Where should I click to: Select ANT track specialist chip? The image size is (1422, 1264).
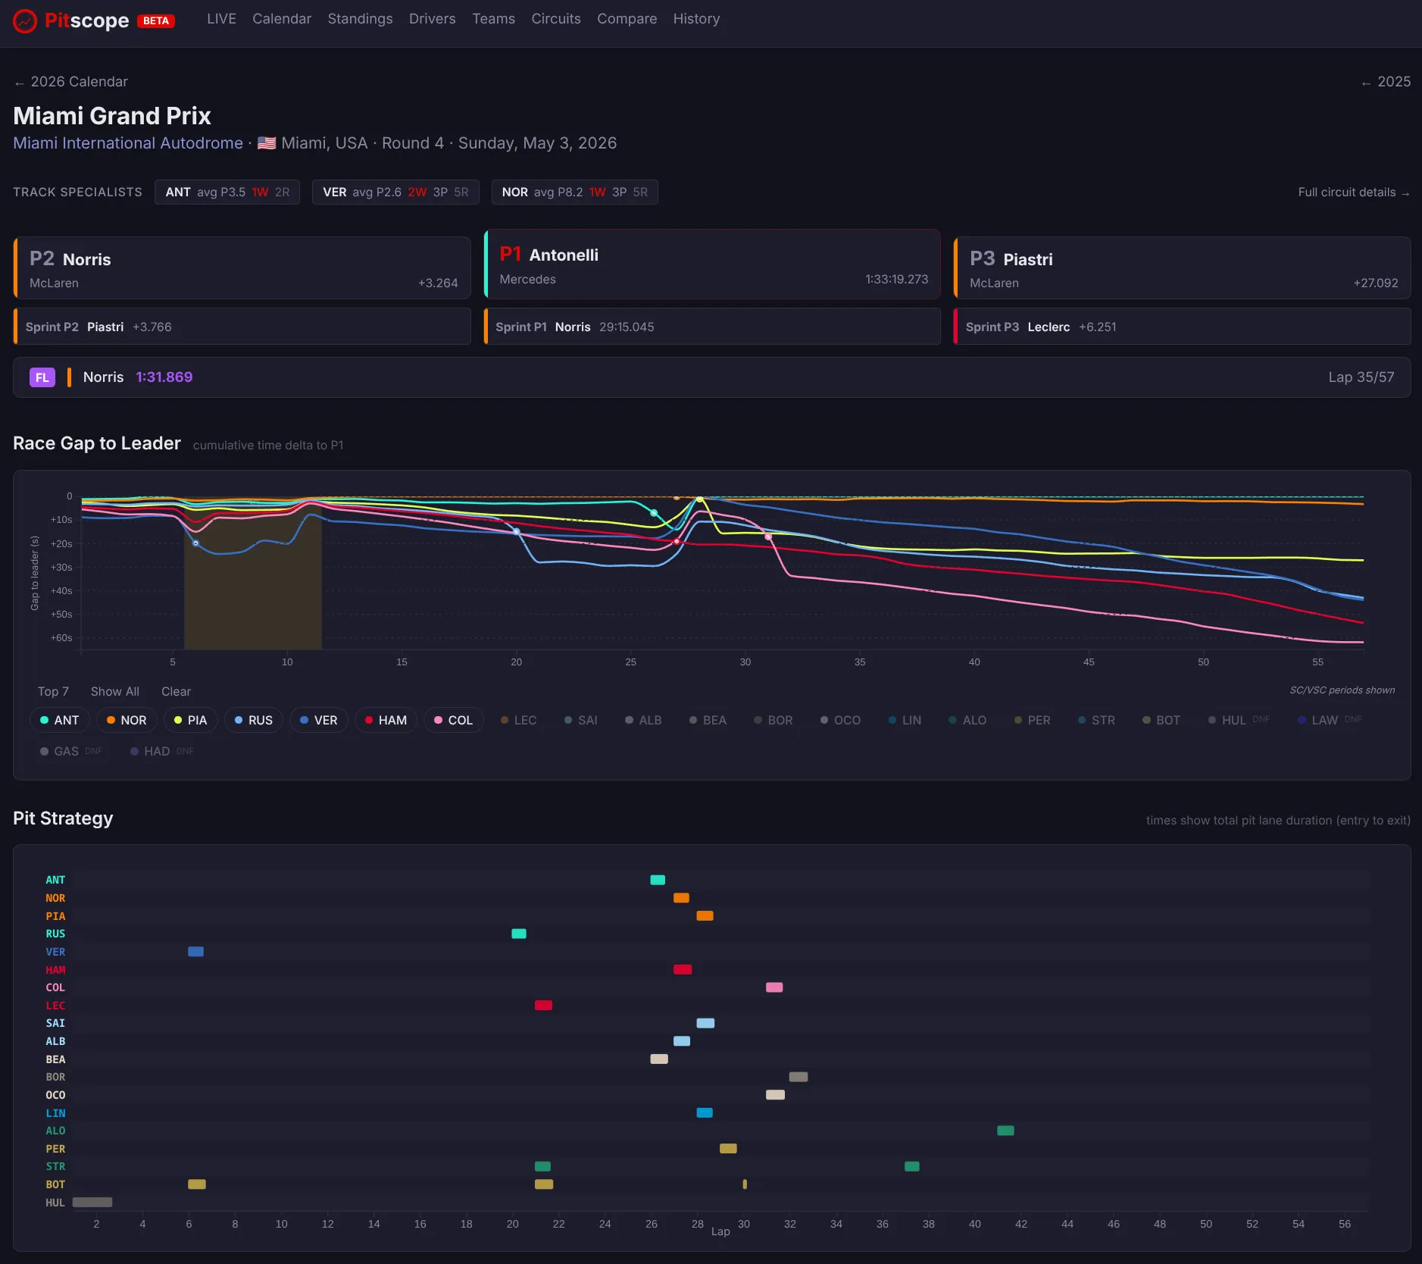pos(227,192)
